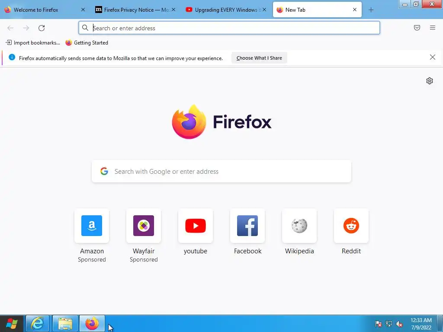
Task: Open the Windows Start menu
Action: (x=12, y=323)
